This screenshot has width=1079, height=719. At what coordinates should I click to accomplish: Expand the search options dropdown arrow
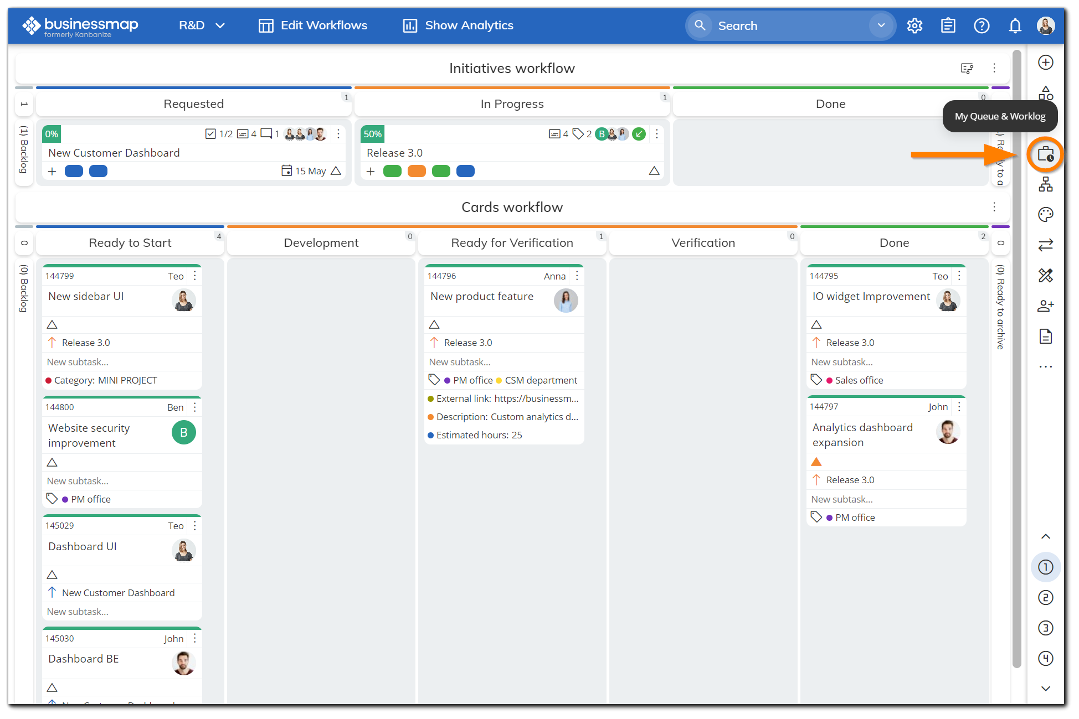(x=881, y=25)
